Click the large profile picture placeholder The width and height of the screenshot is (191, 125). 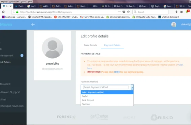[53, 48]
